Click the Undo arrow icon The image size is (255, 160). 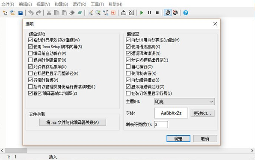[x=31, y=13]
